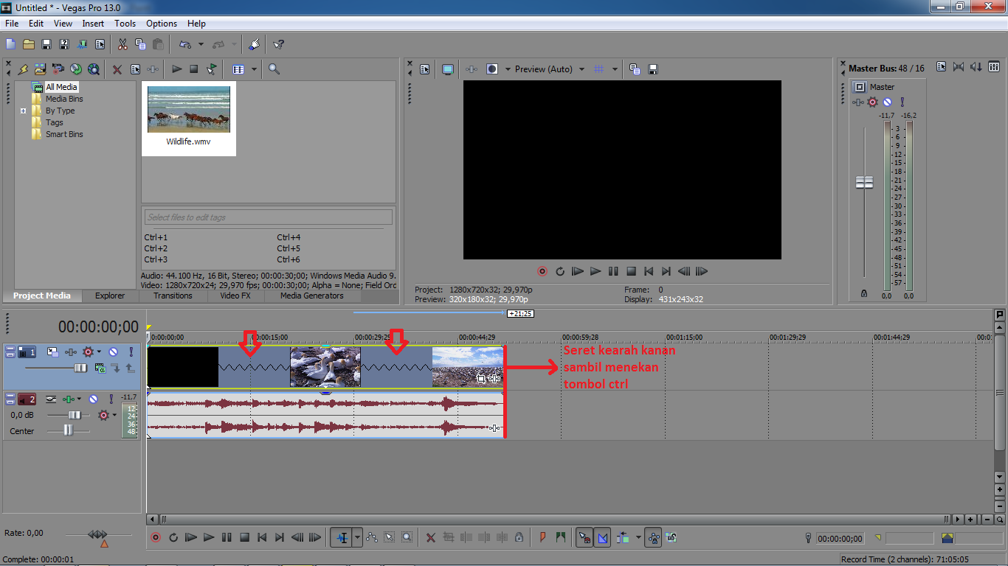Image resolution: width=1008 pixels, height=566 pixels.
Task: Open the grid overlay options dropdown
Action: point(614,69)
